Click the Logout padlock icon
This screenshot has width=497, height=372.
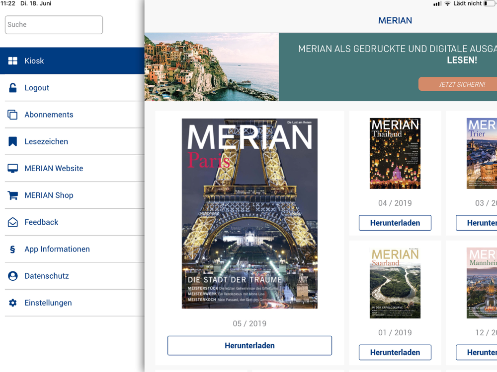pyautogui.click(x=13, y=88)
